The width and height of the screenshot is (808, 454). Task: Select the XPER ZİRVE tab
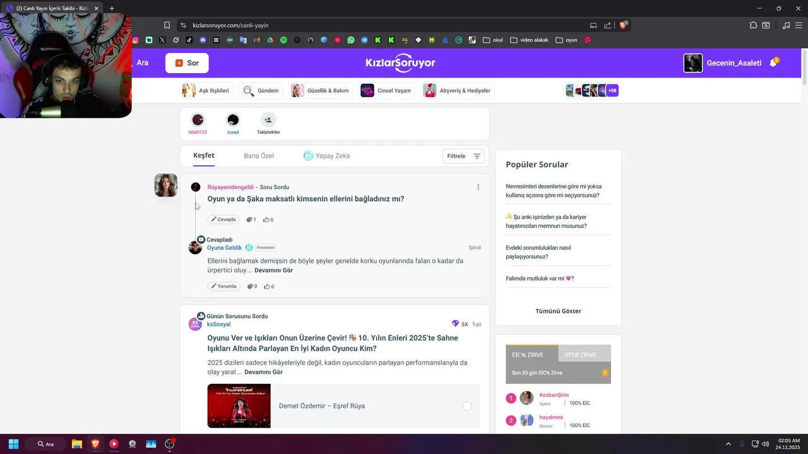click(x=585, y=354)
